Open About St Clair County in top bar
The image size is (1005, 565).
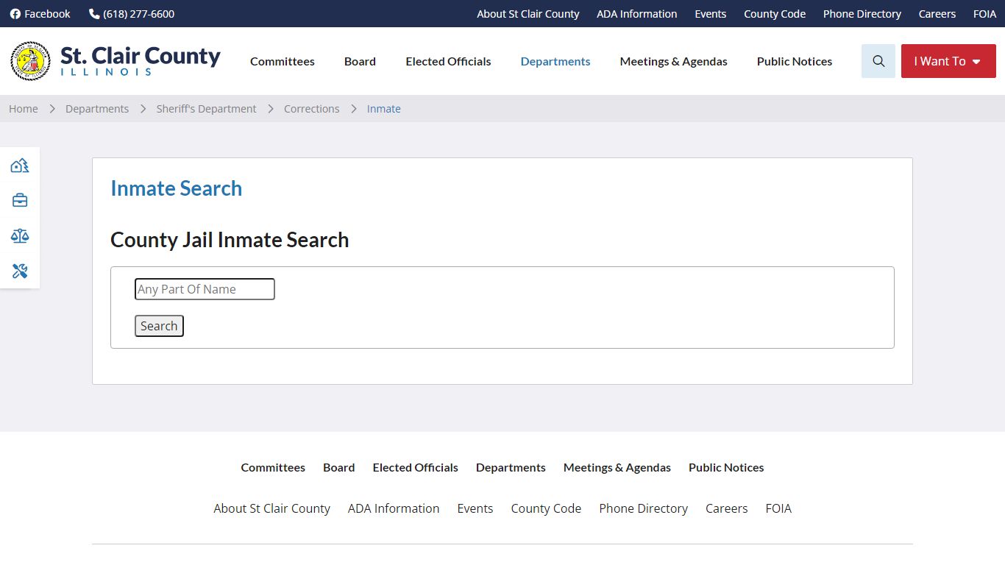[x=528, y=14]
